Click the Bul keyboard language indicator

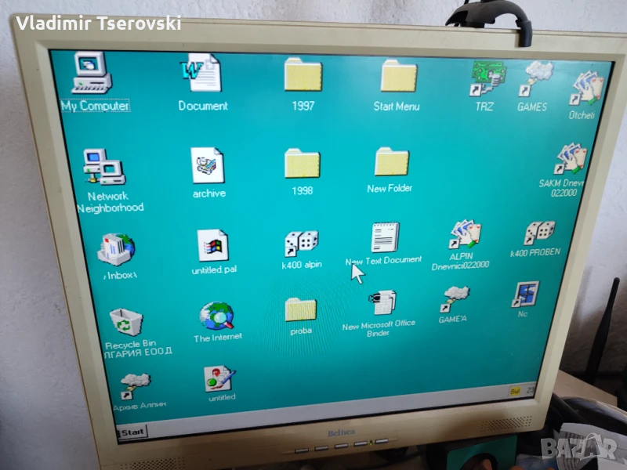[x=515, y=390]
